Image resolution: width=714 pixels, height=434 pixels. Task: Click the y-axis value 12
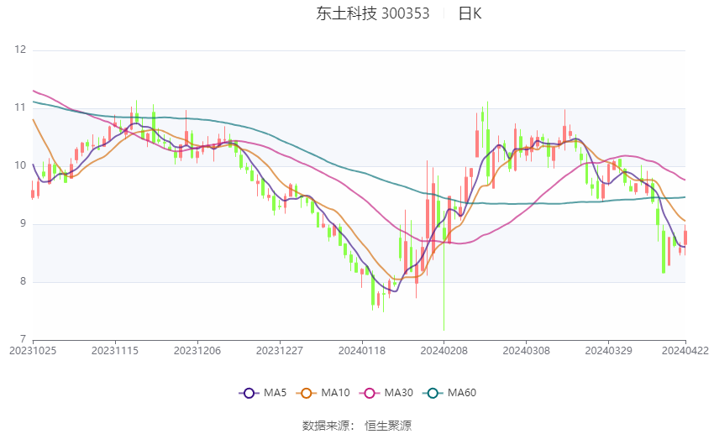20,50
